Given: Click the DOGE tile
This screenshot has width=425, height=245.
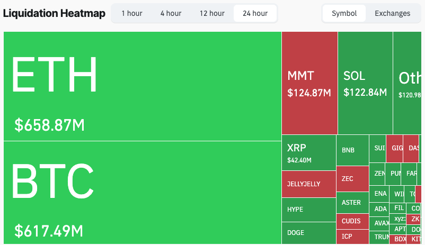Looking at the screenshot, I should [x=308, y=232].
